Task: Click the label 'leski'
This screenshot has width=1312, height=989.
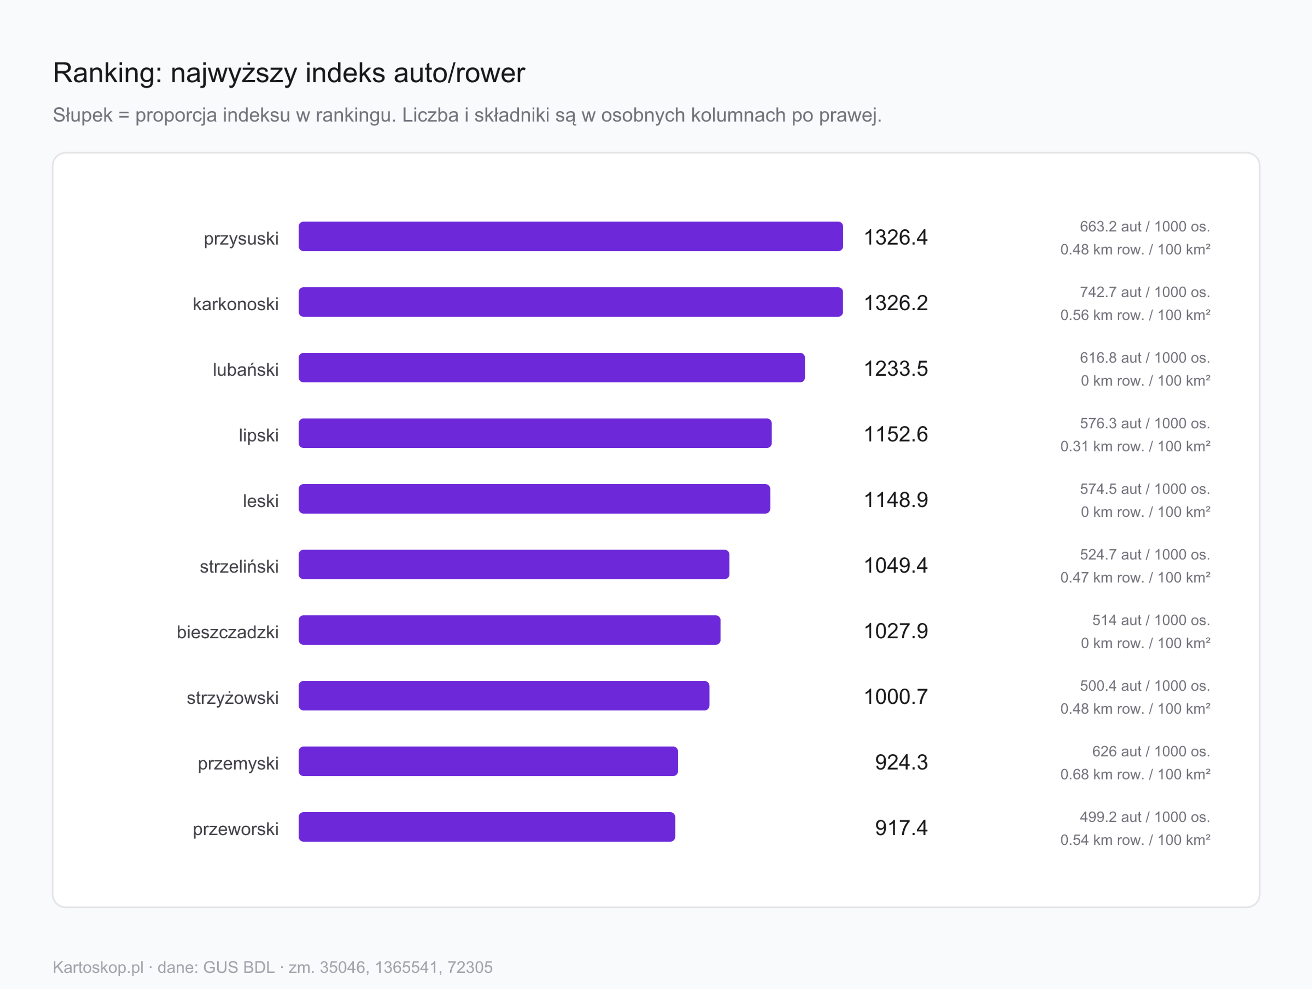Action: (x=260, y=501)
